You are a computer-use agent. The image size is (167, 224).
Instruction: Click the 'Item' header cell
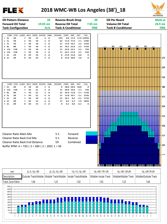point(12,172)
